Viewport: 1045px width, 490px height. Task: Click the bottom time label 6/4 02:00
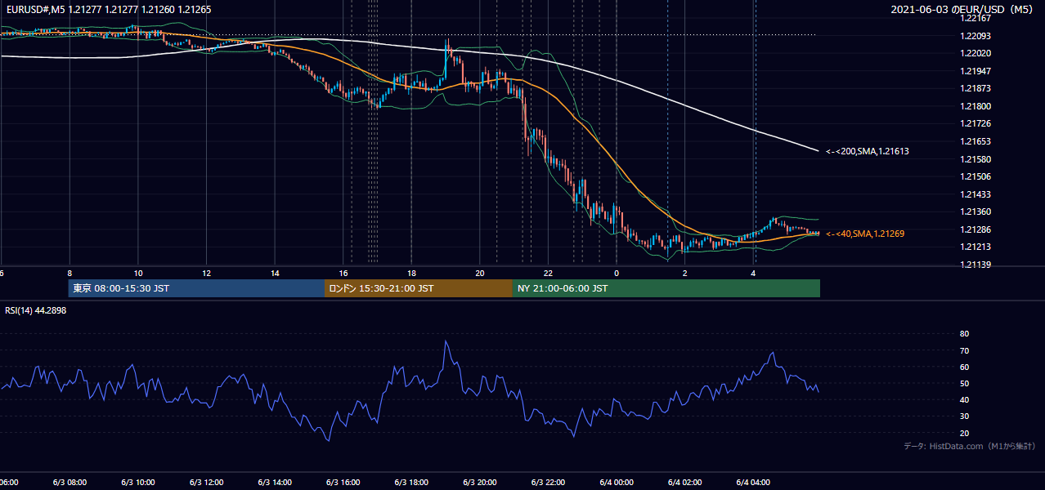tap(685, 482)
